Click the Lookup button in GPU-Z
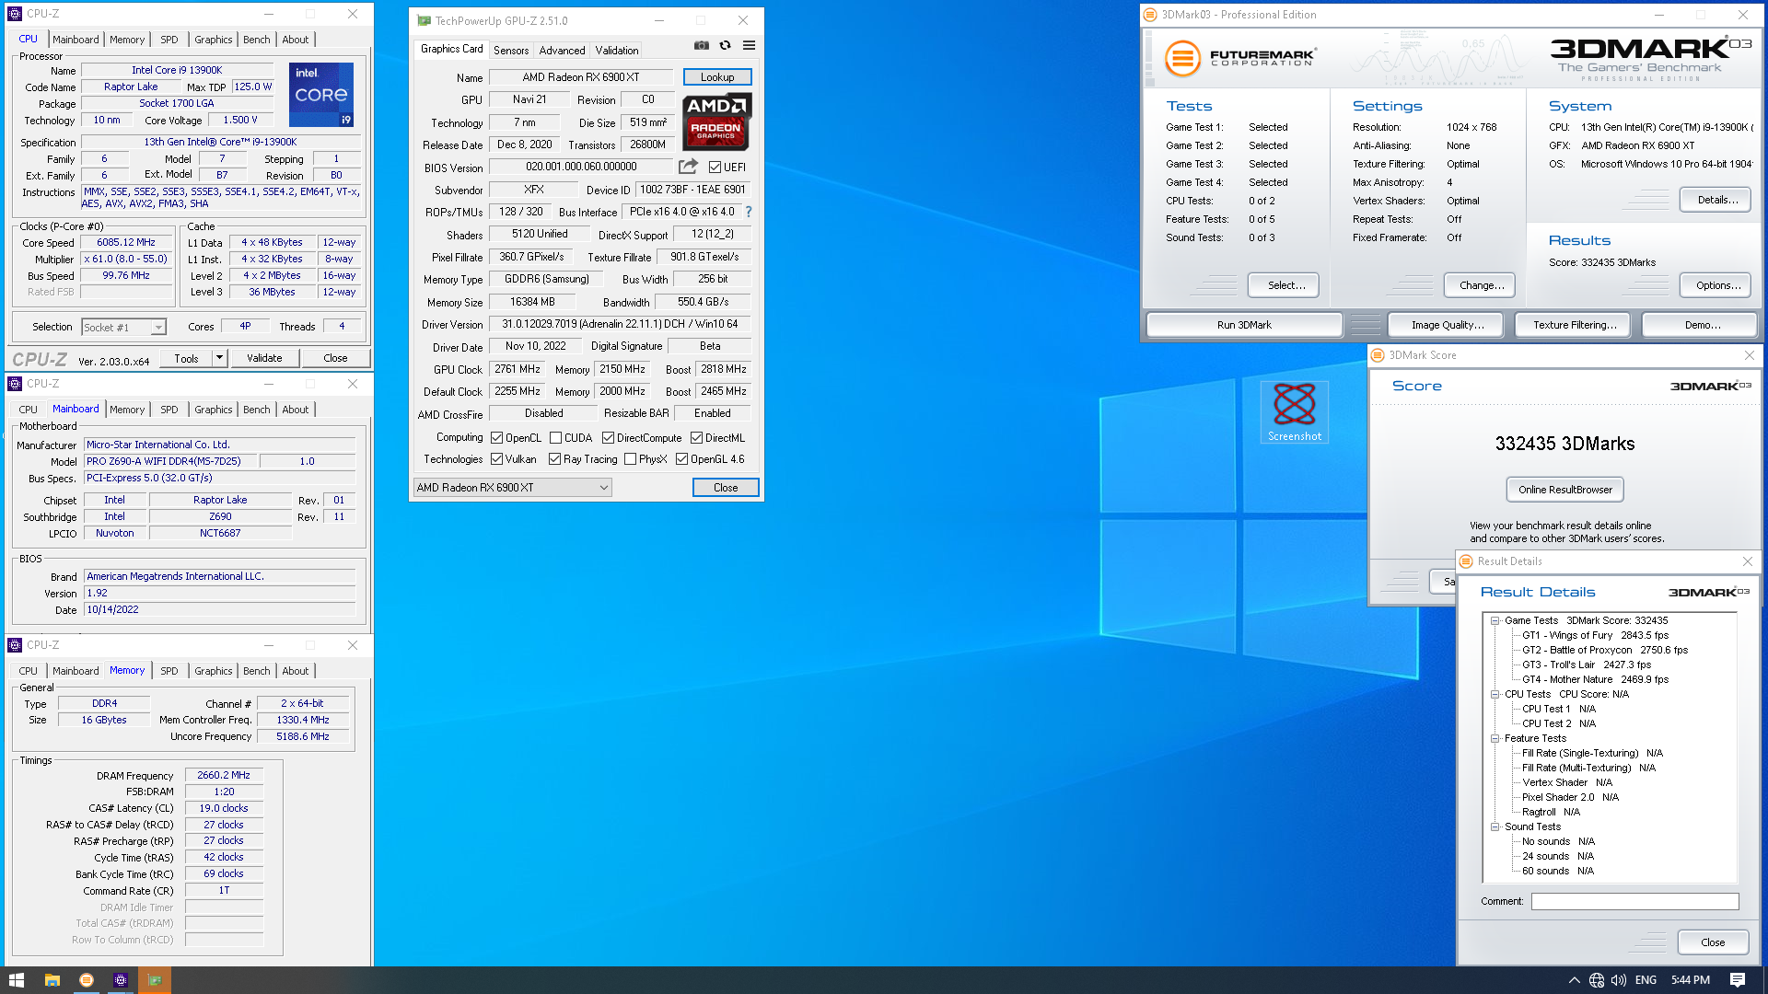This screenshot has width=1768, height=994. (x=717, y=77)
